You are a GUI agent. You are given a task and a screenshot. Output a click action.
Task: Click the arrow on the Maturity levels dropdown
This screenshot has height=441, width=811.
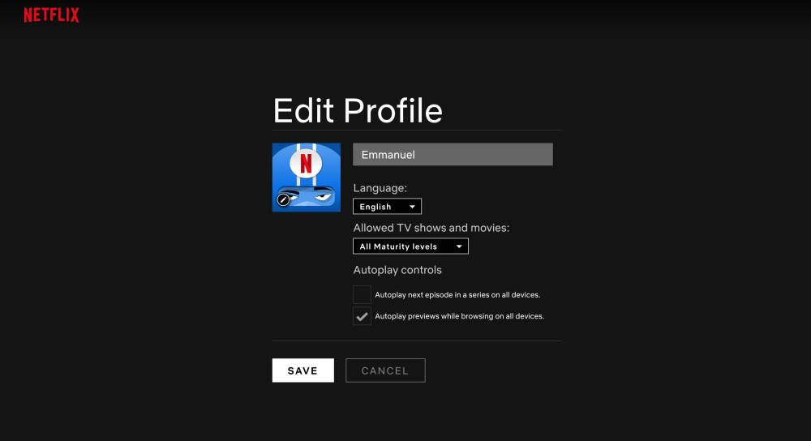tap(459, 246)
